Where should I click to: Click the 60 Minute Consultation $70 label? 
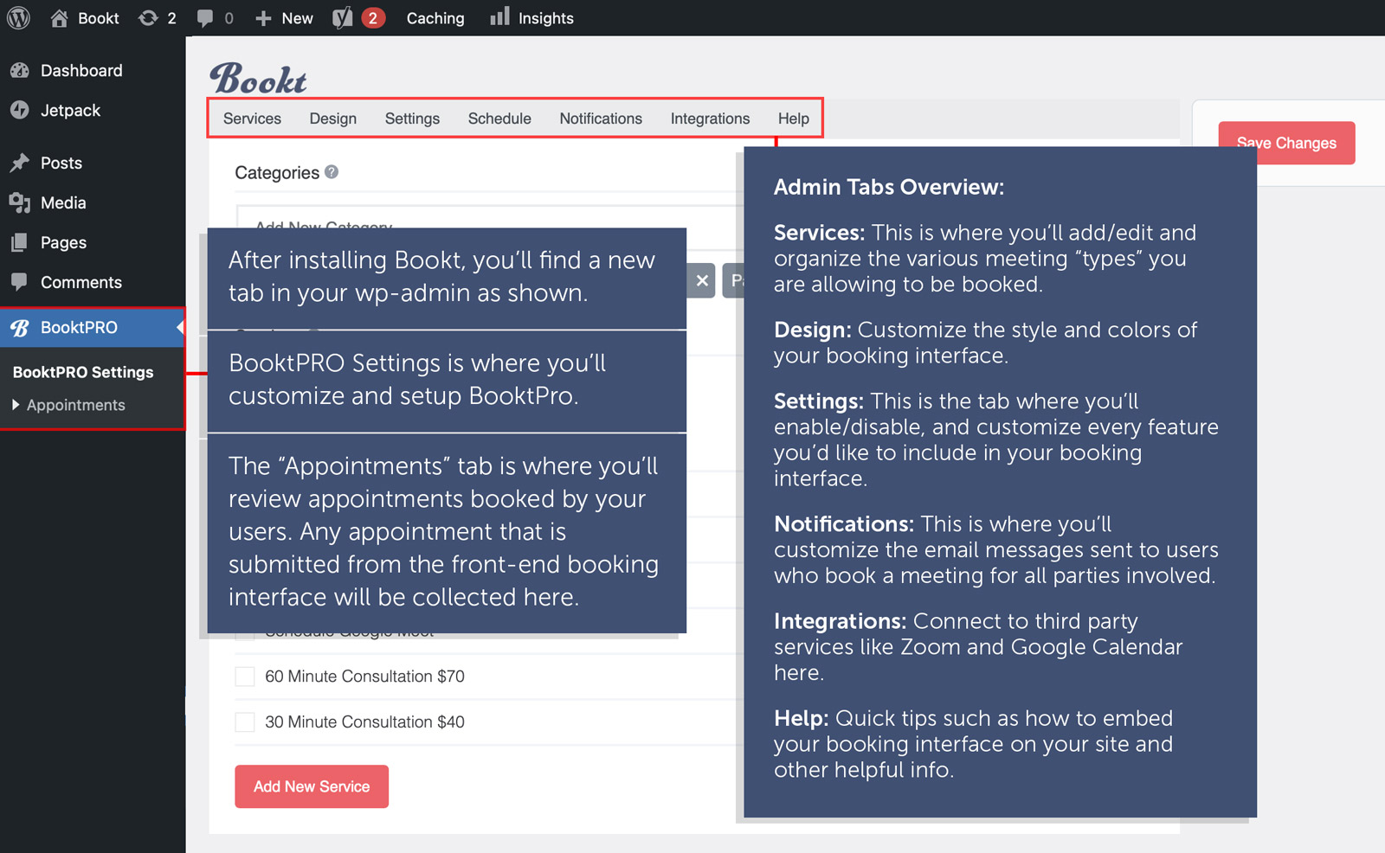[364, 677]
